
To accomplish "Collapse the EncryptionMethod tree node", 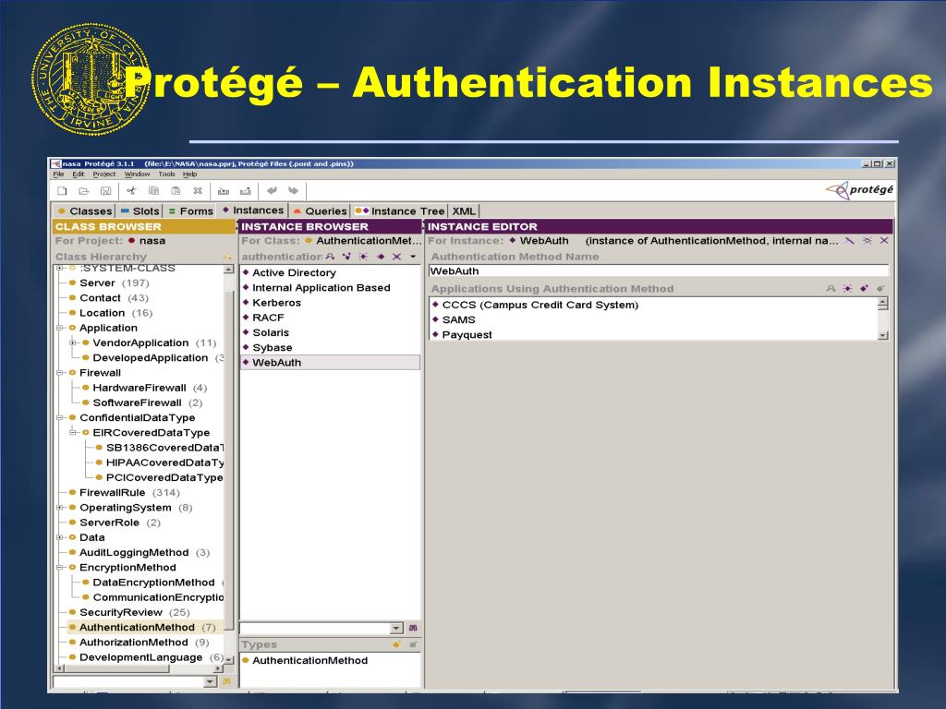I will coord(60,568).
